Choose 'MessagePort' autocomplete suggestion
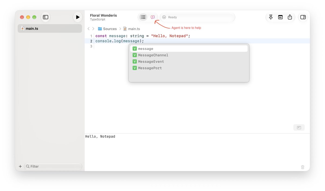The image size is (325, 191). pos(189,68)
